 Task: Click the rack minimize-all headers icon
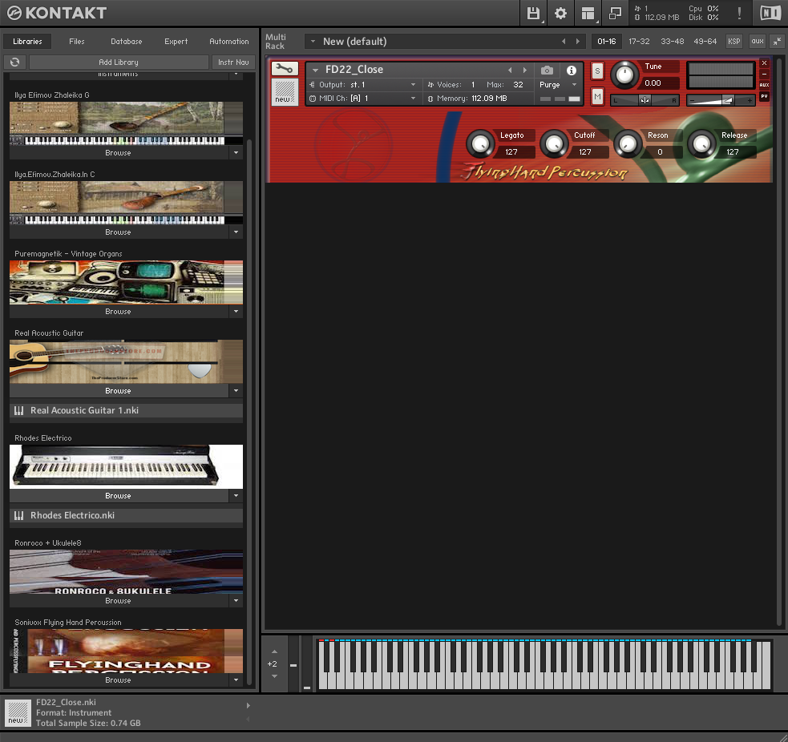coord(777,41)
